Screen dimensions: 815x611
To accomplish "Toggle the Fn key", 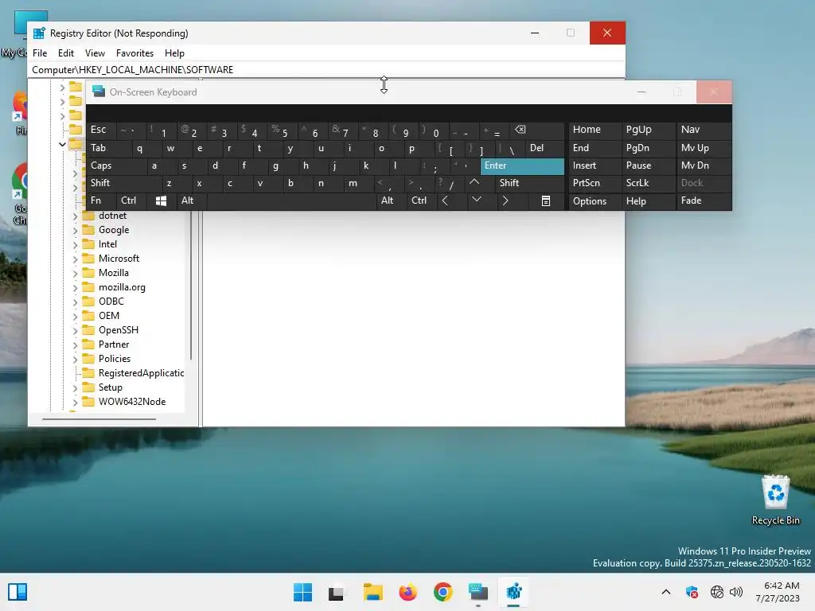I will [x=101, y=200].
